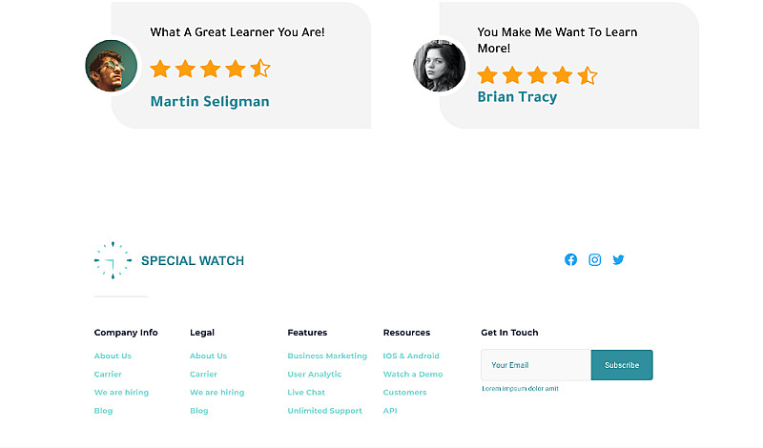Go to Business Marketing feature link
The width and height of the screenshot is (763, 448).
tap(327, 356)
